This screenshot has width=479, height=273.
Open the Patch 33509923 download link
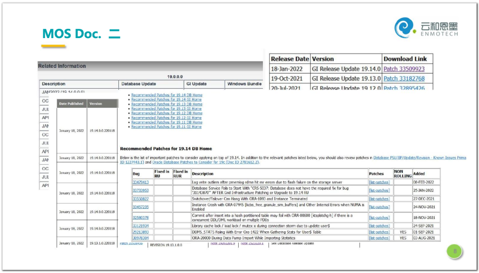point(404,69)
